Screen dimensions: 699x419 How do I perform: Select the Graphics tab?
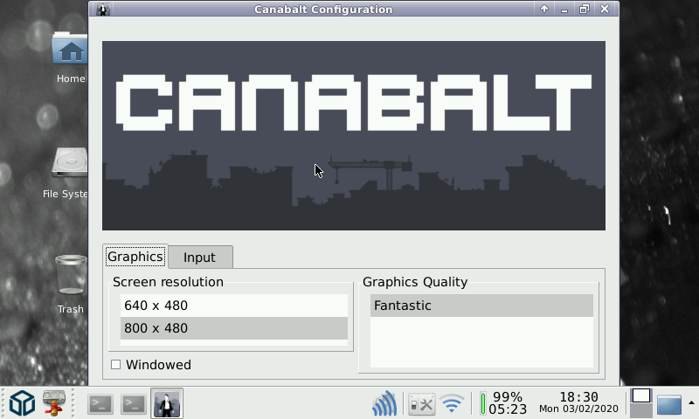point(135,257)
